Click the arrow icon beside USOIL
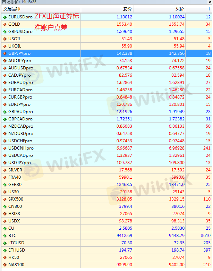This screenshot has height=271, width=213. [5, 39]
